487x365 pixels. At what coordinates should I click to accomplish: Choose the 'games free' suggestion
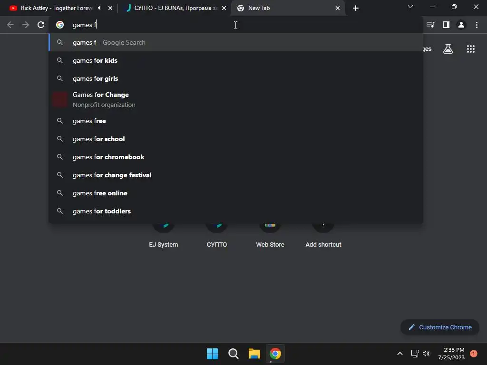click(x=236, y=121)
